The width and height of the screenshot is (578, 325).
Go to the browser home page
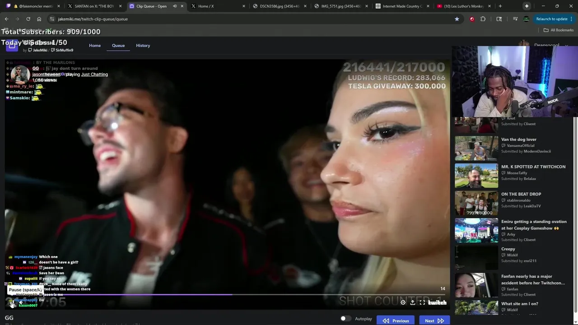point(39,19)
